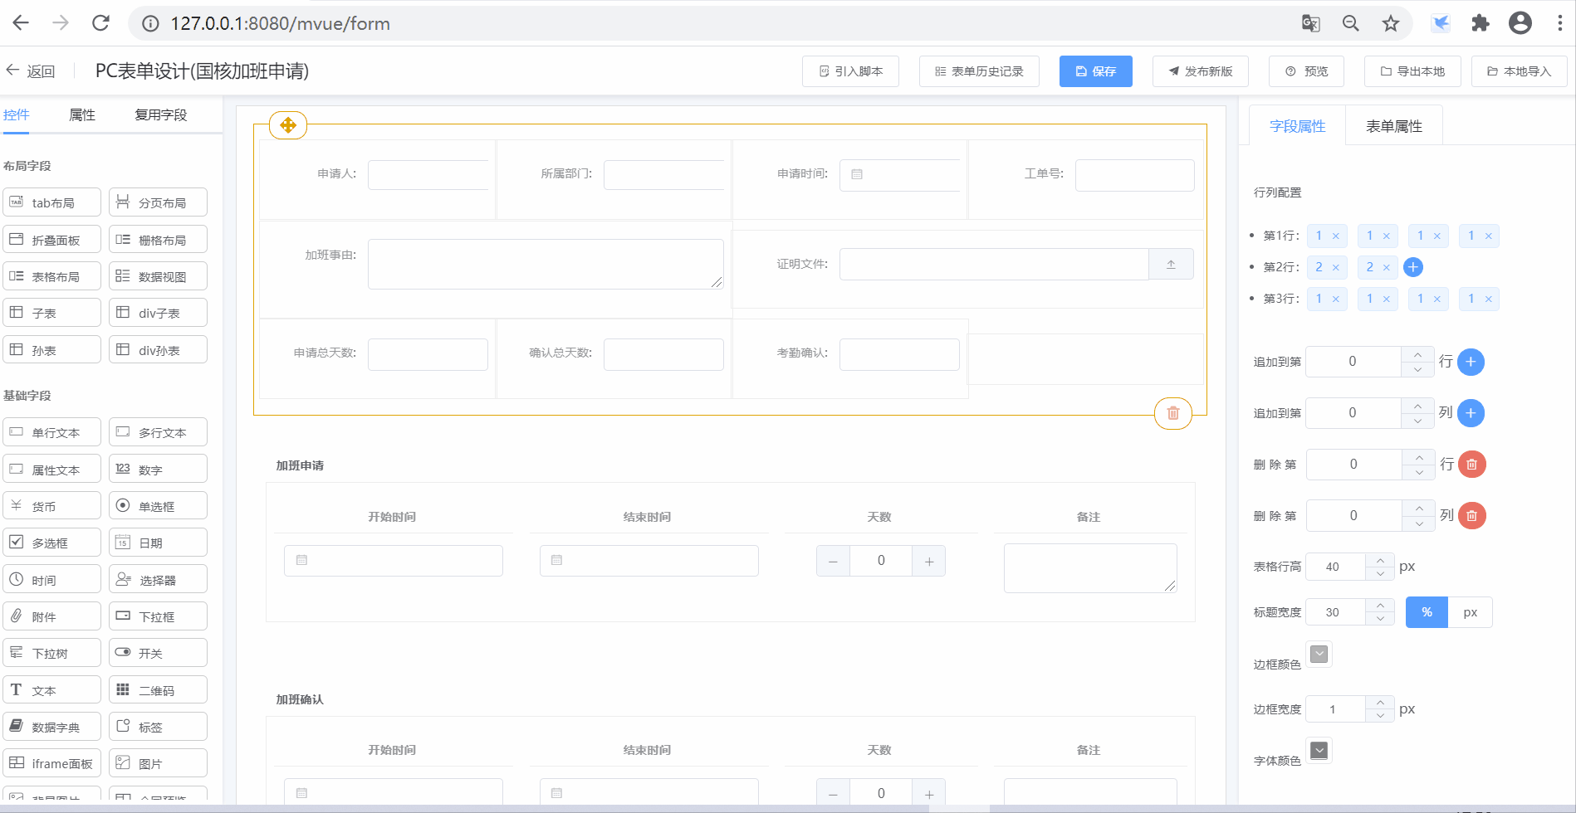Select the % unit for title width

[x=1427, y=612]
